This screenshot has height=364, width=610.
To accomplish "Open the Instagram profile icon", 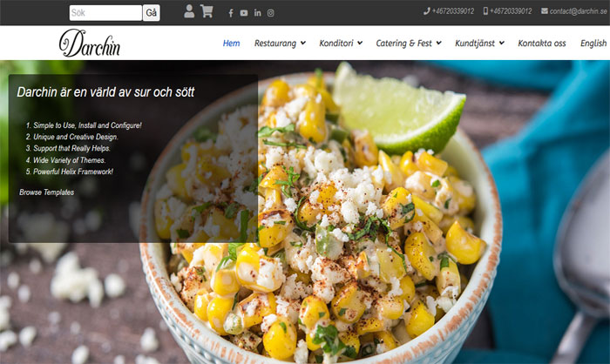I will (271, 13).
